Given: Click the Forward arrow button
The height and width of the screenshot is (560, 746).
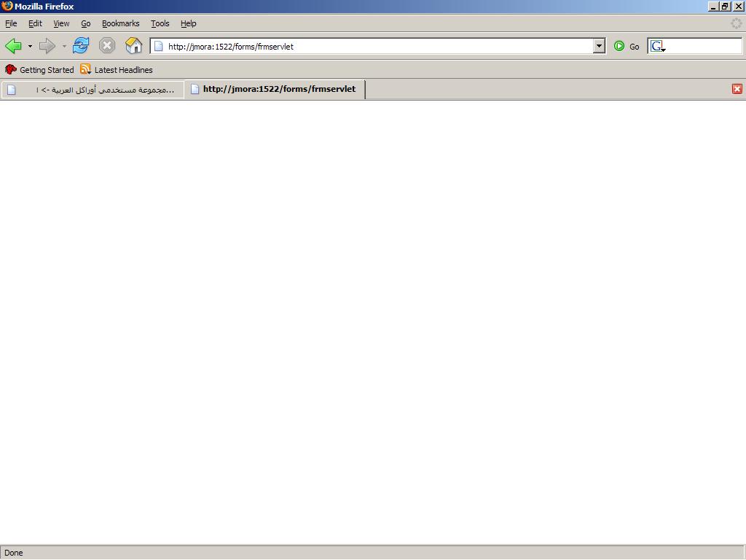Looking at the screenshot, I should pyautogui.click(x=47, y=46).
